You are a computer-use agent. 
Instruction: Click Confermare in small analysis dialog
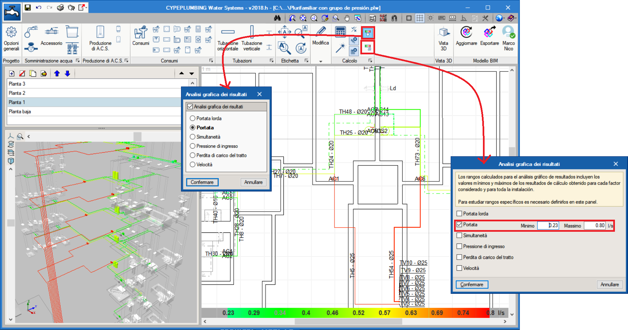[202, 182]
